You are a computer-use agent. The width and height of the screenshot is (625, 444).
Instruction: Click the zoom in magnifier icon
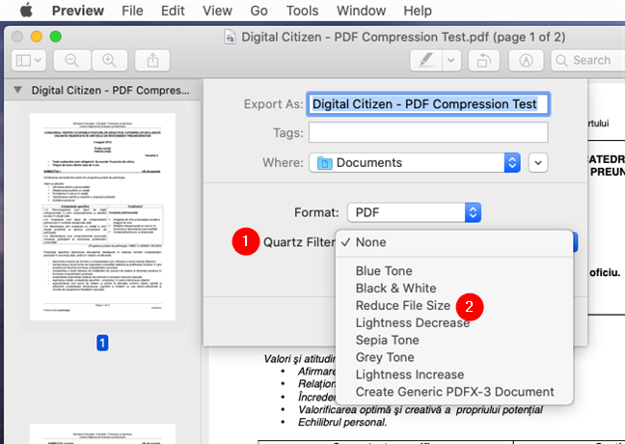109,60
